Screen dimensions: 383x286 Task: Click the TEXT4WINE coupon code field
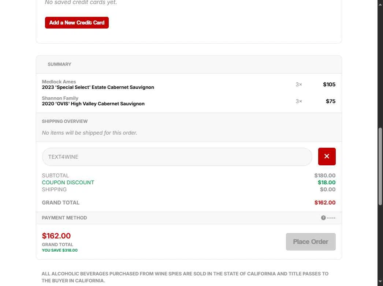[177, 157]
